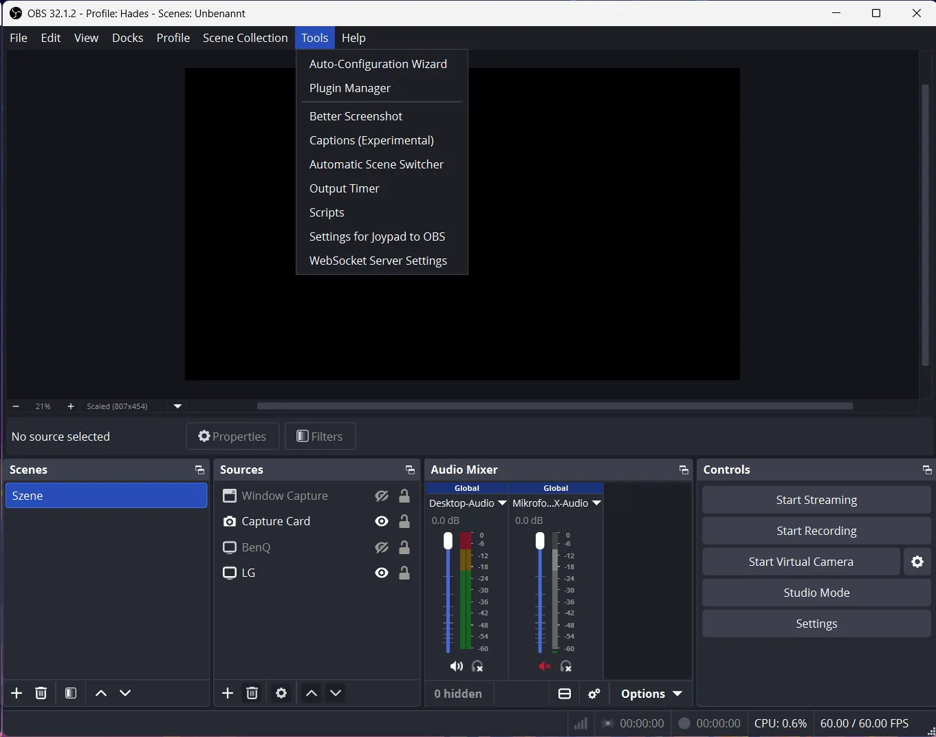This screenshot has height=737, width=936.
Task: Hide the Capture Card source
Action: pyautogui.click(x=382, y=521)
